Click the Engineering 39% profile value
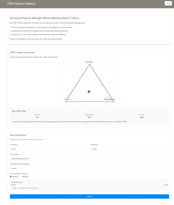 click(x=89, y=117)
